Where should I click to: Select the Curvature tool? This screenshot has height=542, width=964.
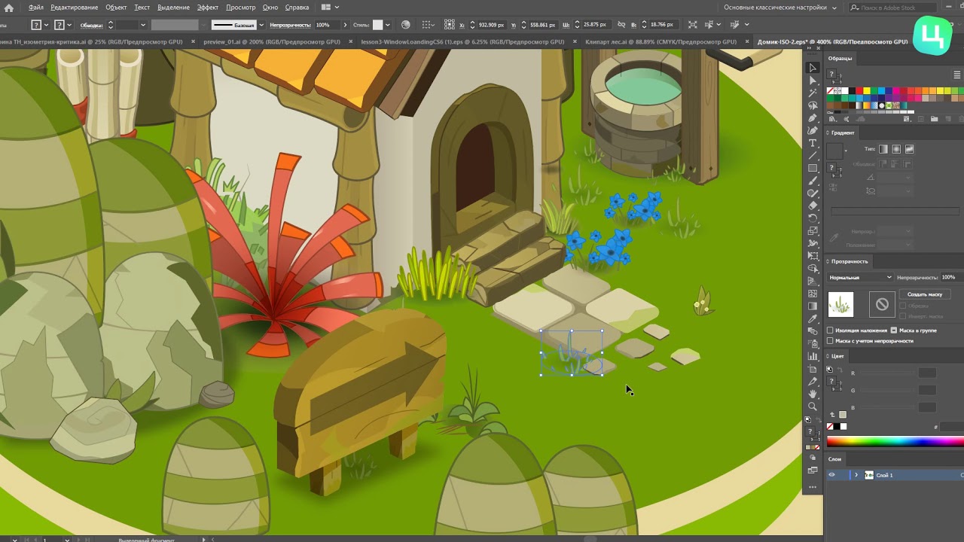(813, 131)
